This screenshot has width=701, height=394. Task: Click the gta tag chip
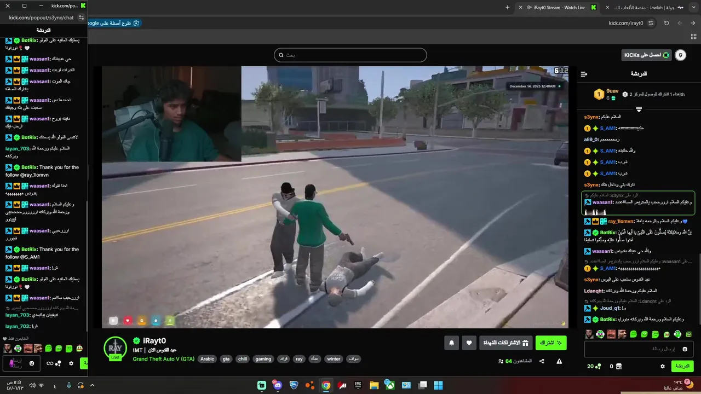click(226, 359)
